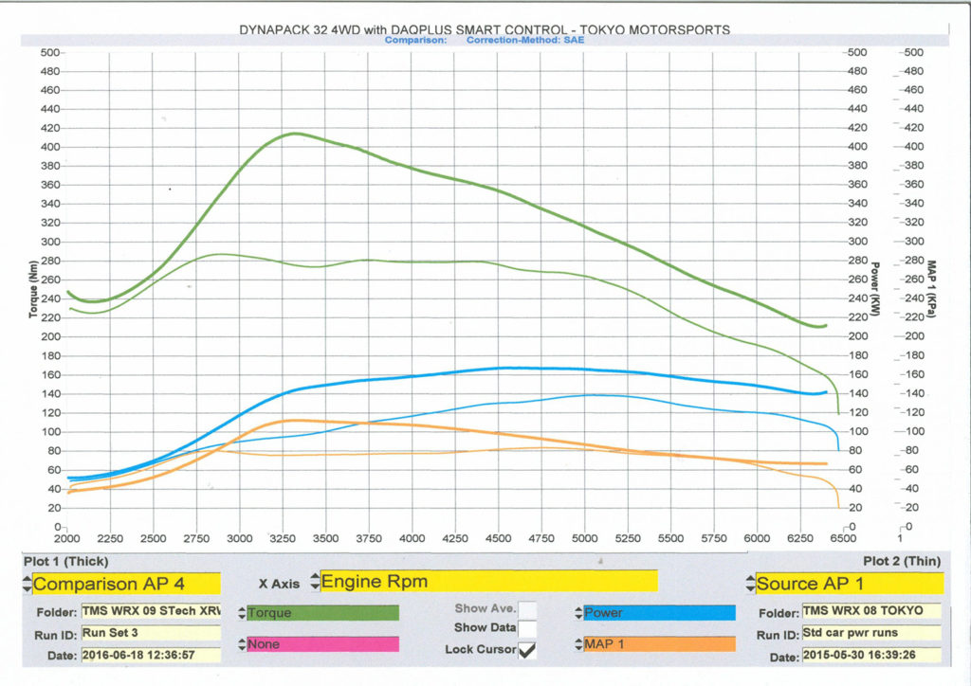This screenshot has height=686, width=971.
Task: Click the stepper arrows on the Power channel
Action: tap(577, 613)
